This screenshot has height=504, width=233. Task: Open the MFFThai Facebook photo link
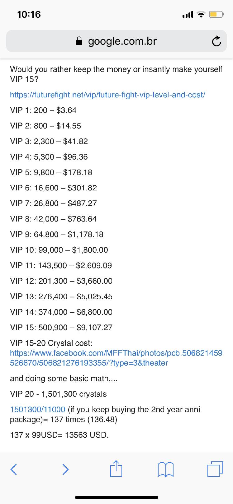click(116, 358)
